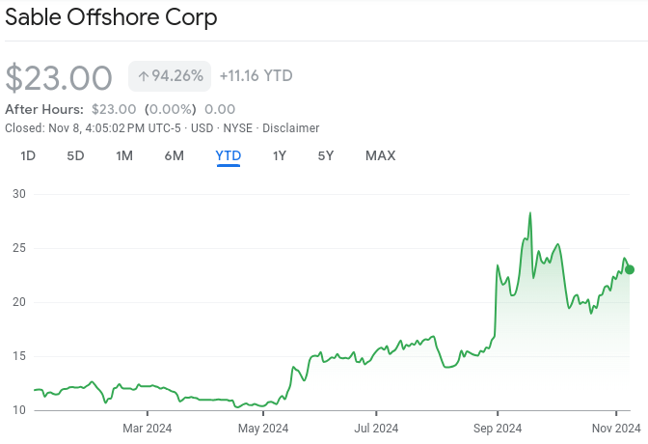Click the up arrow gain icon
Viewport: 648px width, 444px height.
coord(143,76)
